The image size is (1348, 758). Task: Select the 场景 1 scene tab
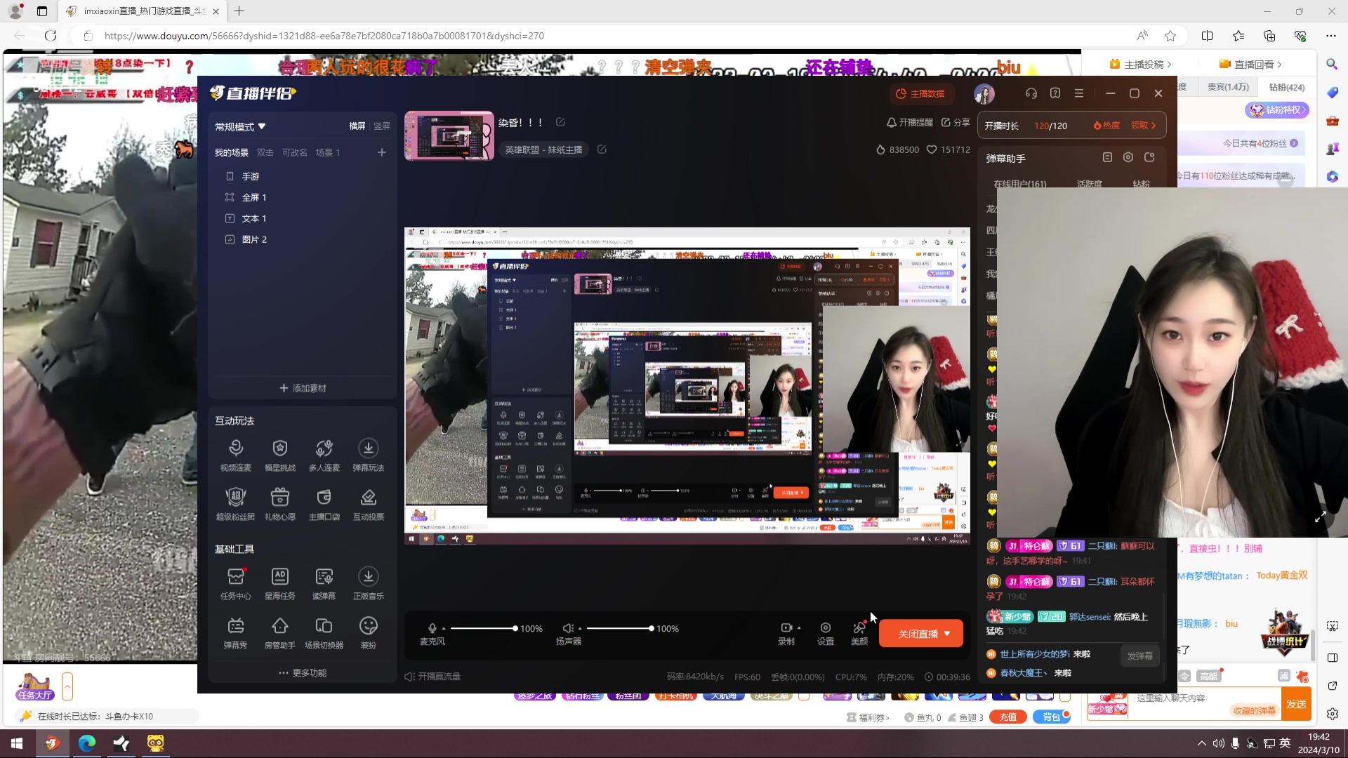pos(327,153)
